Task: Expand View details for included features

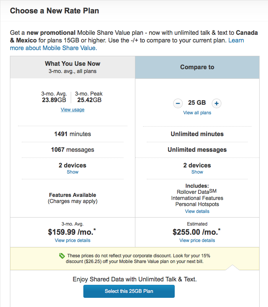Action: 197,211
